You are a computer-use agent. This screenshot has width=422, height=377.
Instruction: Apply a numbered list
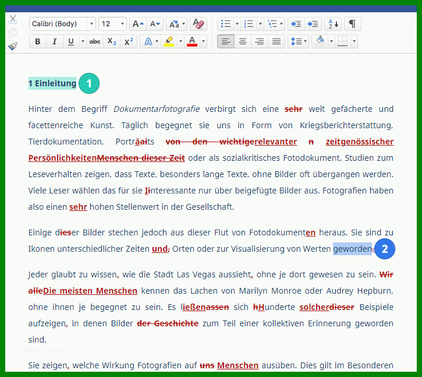(249, 24)
